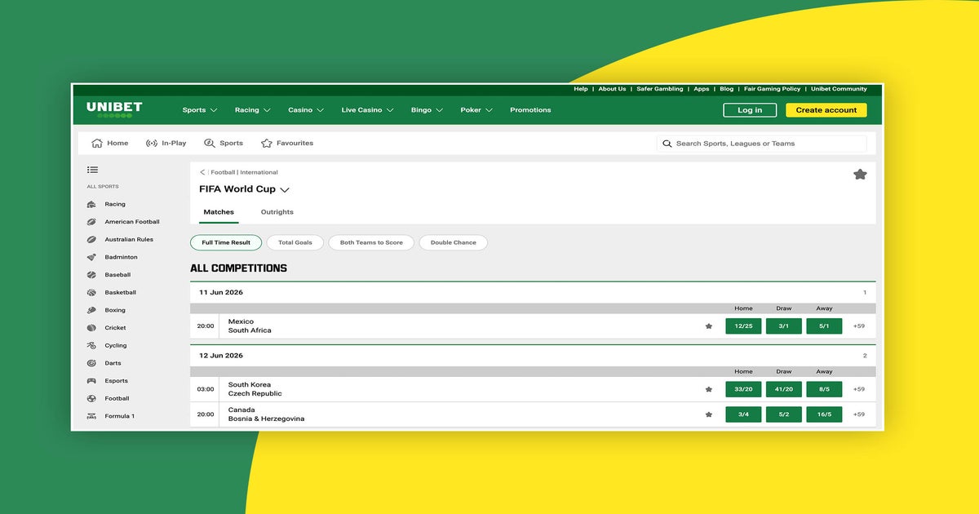Click the Create account button

tap(826, 110)
